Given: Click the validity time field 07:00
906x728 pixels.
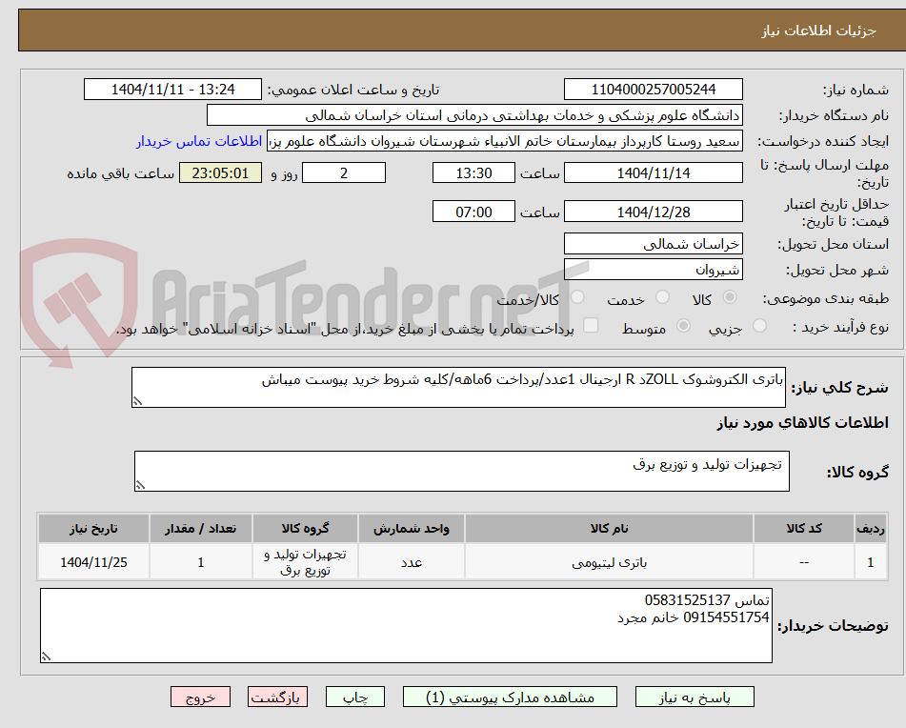Looking at the screenshot, I should point(473,212).
